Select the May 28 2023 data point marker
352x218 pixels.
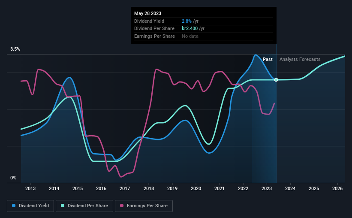[x=276, y=80]
